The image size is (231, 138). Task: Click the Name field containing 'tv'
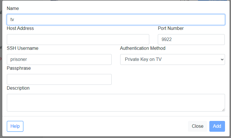116,20
